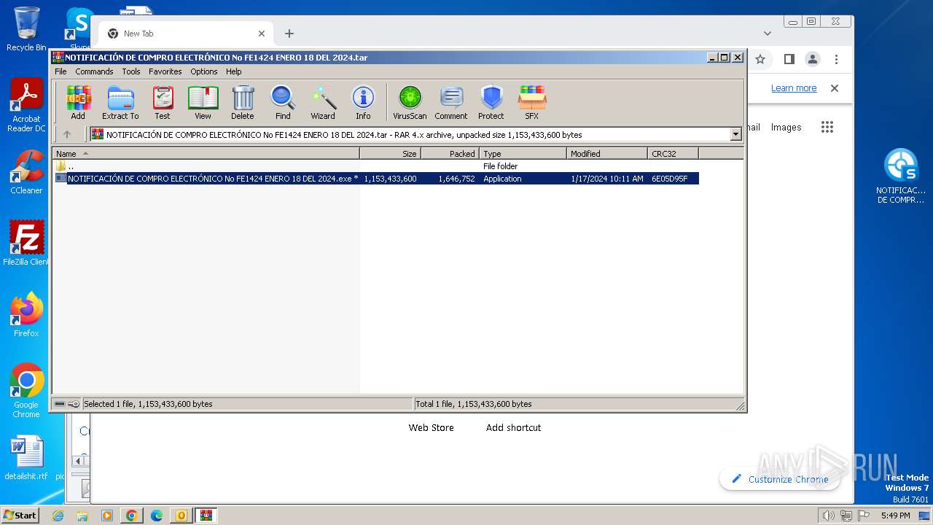Sort by the Type column header
The height and width of the screenshot is (525, 933).
point(523,153)
